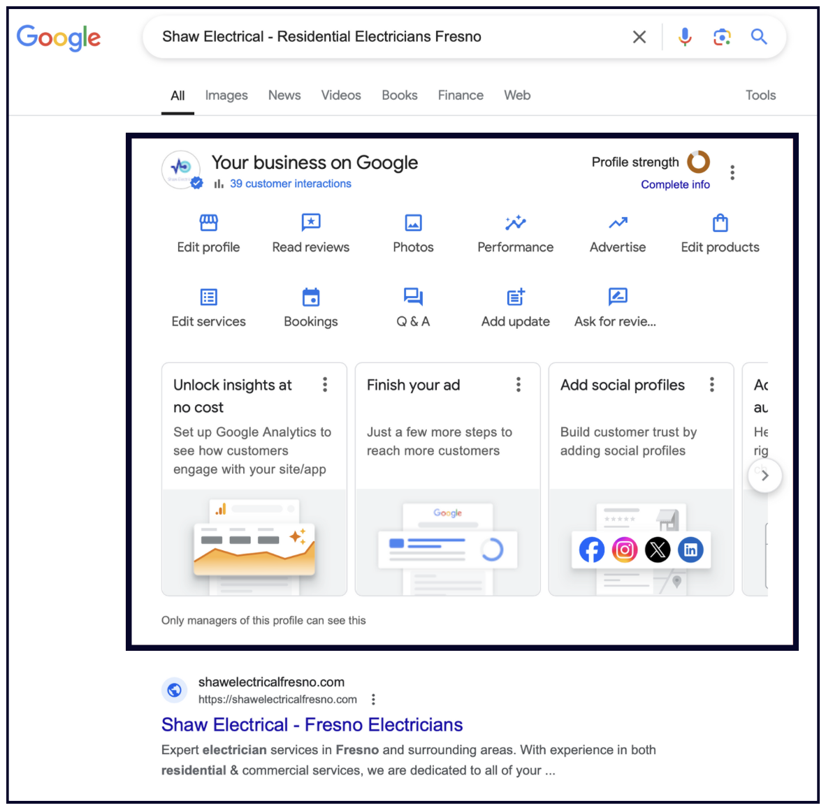Screen dimensions: 826x810
Task: Switch to the Videos search tab
Action: click(x=341, y=96)
